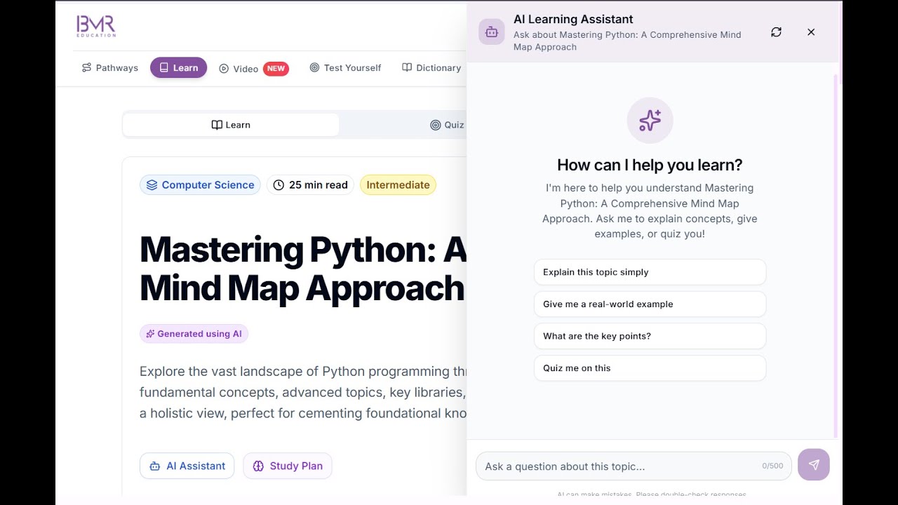Click the clock icon by 25 min read
Screen dimensions: 898x505
279,185
